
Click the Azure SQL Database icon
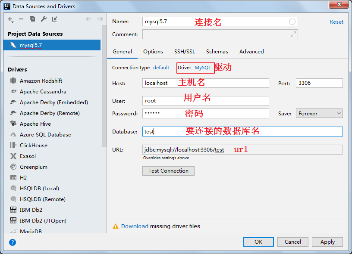point(13,134)
